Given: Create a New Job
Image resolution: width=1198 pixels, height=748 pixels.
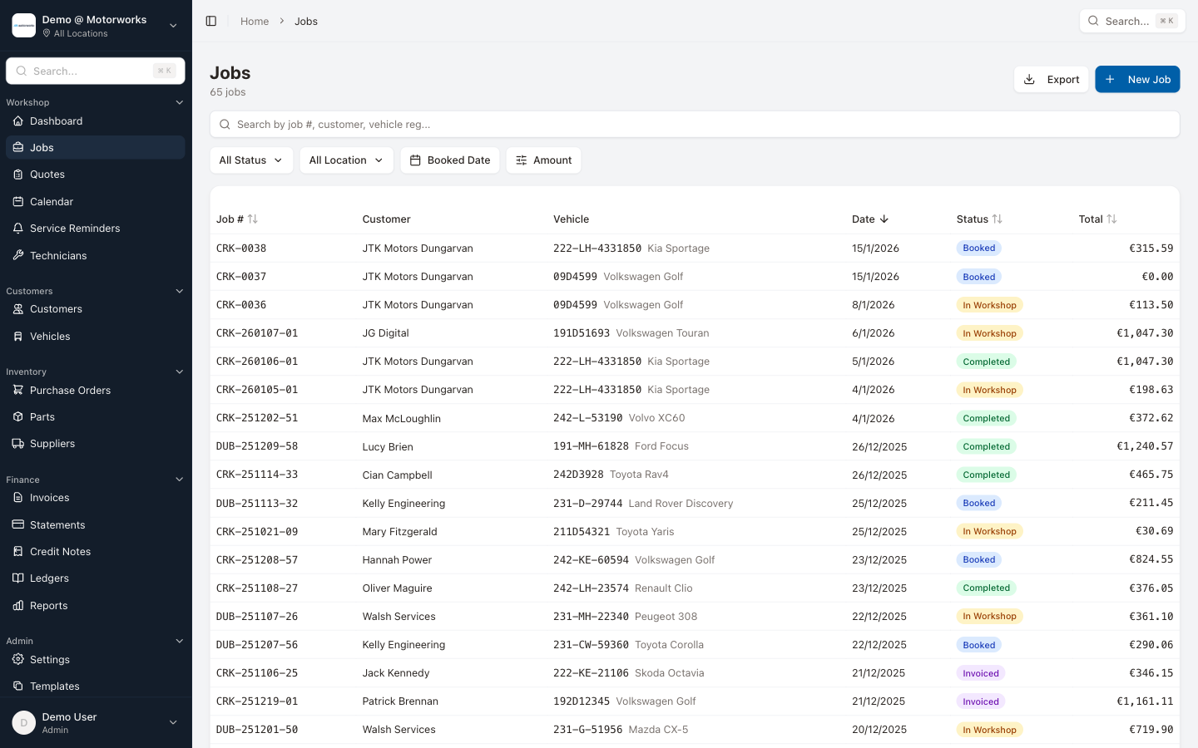Looking at the screenshot, I should coord(1137,79).
